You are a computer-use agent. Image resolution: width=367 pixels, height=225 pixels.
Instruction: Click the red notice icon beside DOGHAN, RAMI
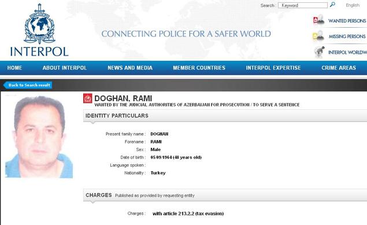[x=88, y=98]
